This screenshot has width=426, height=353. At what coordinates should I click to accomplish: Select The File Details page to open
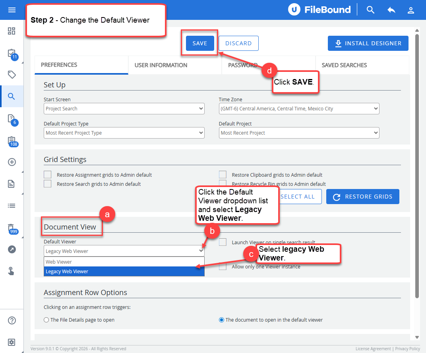(x=46, y=320)
